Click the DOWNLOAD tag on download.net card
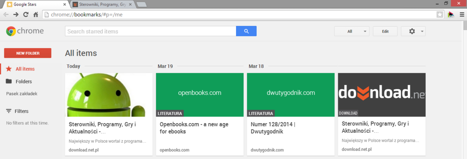The image size is (467, 159). pos(348,113)
